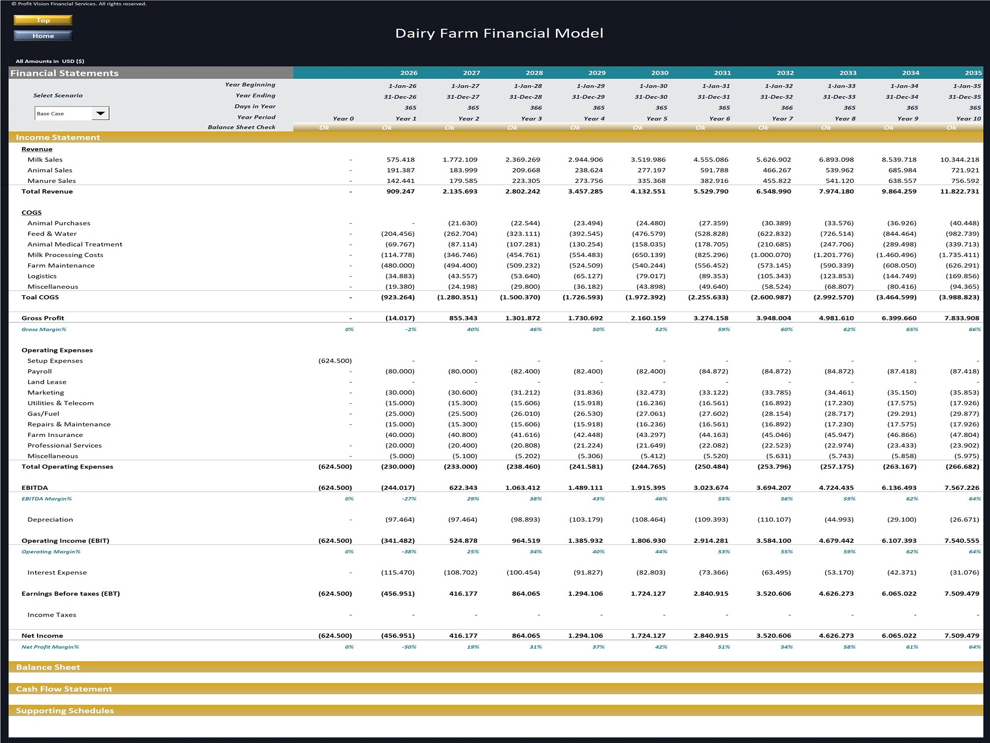The height and width of the screenshot is (743, 990).
Task: Expand the Balance Sheet section
Action: point(48,667)
